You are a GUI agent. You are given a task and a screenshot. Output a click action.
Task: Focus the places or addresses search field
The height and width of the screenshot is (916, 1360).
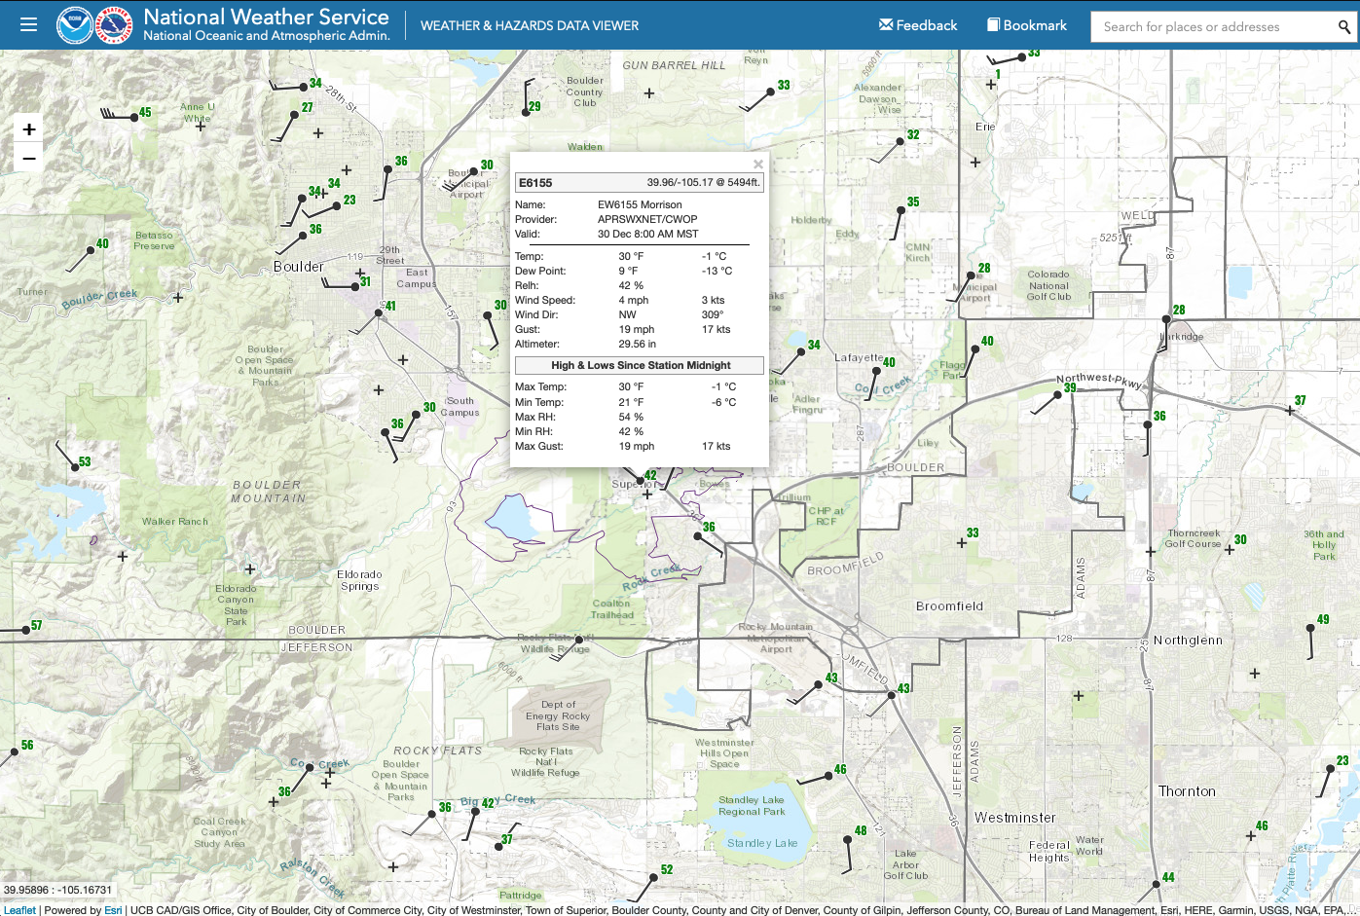click(1214, 26)
